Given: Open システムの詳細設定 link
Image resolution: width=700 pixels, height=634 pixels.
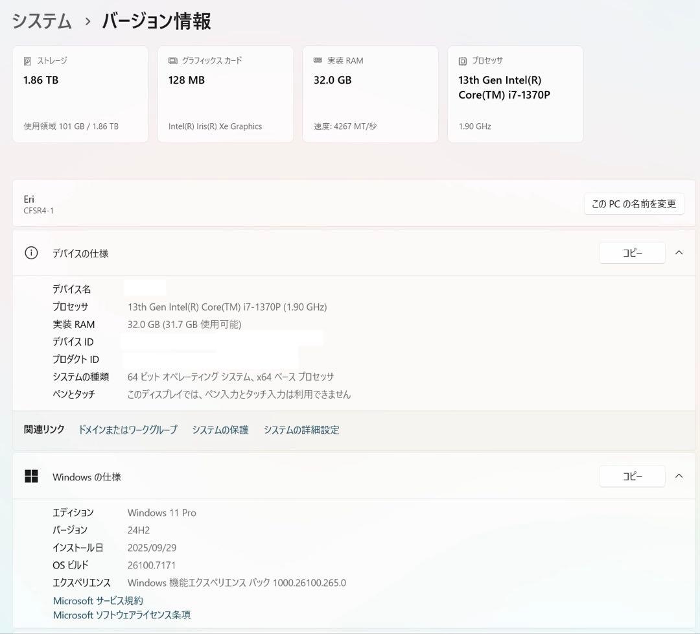Looking at the screenshot, I should click(x=301, y=430).
